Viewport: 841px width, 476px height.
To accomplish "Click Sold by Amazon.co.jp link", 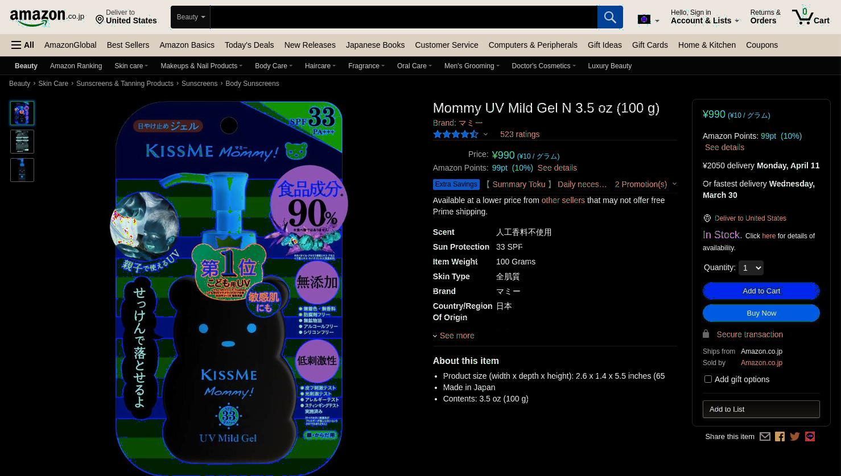I will tap(761, 363).
